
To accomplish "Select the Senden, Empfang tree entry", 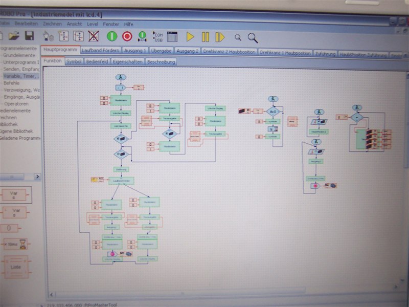I will point(21,69).
